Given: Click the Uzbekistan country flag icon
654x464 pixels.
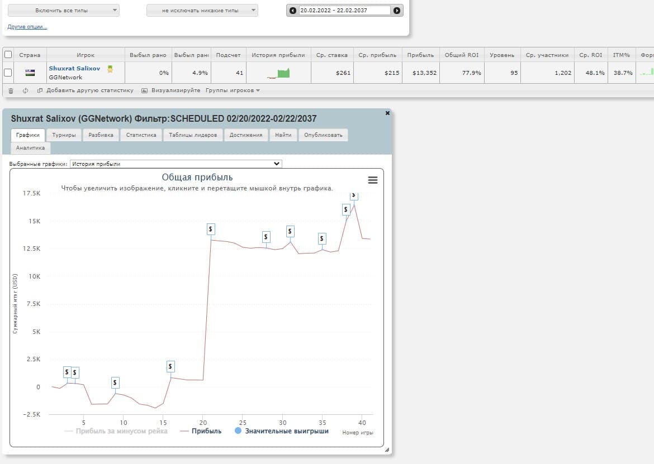Looking at the screenshot, I should [30, 73].
